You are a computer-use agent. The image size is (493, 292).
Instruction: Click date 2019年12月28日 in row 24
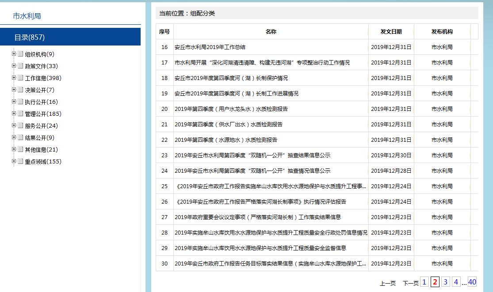click(391, 171)
